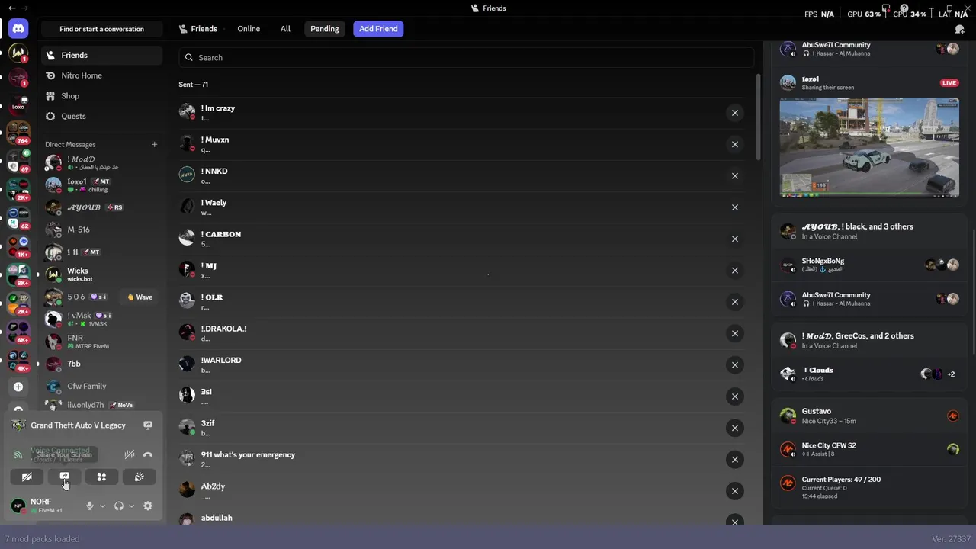This screenshot has width=976, height=549.
Task: Select the Pending tab
Action: tap(324, 29)
